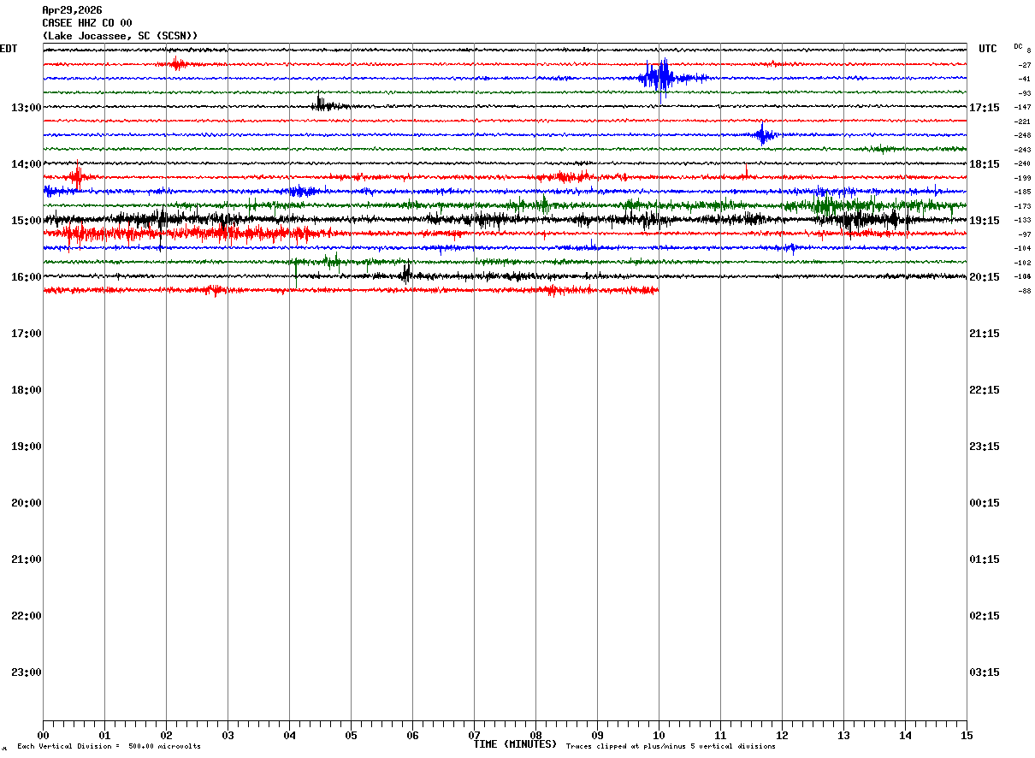Click the 12 minute axis tick label
1035x758 pixels.
[782, 735]
